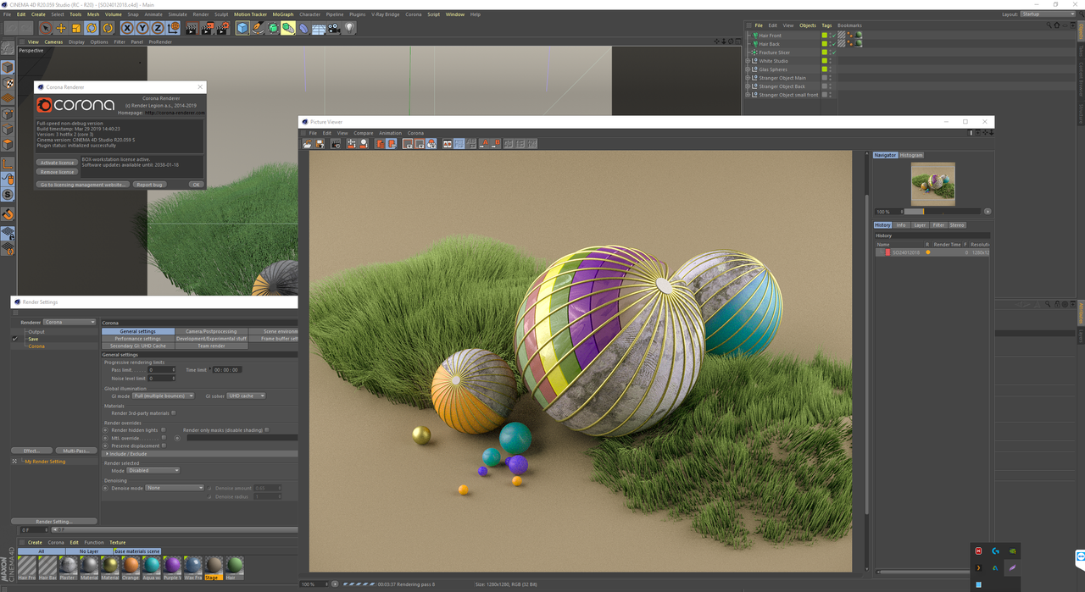Expand the Include / Exclude section
The image size is (1085, 592).
pos(127,454)
